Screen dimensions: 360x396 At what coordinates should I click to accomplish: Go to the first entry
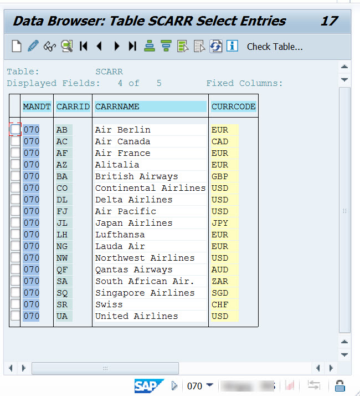(84, 47)
